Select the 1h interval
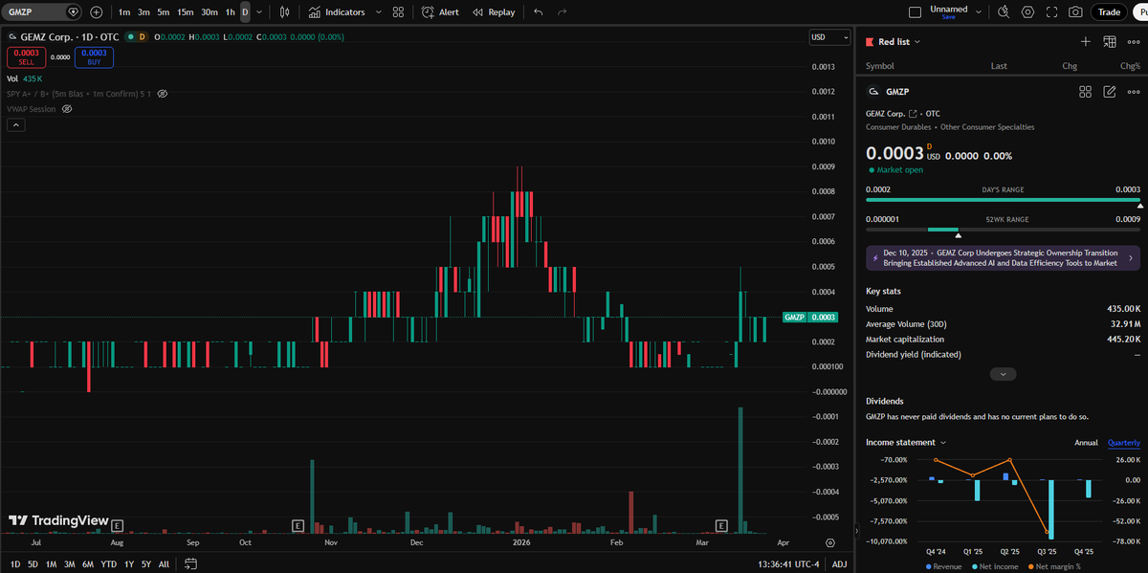 click(x=230, y=12)
